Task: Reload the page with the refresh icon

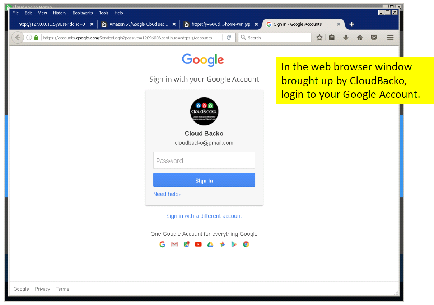Action: tap(229, 38)
